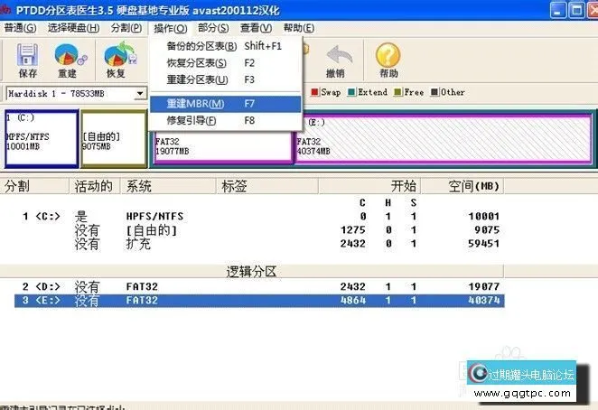Open the 选择硬盘(H) menu

tap(73, 28)
